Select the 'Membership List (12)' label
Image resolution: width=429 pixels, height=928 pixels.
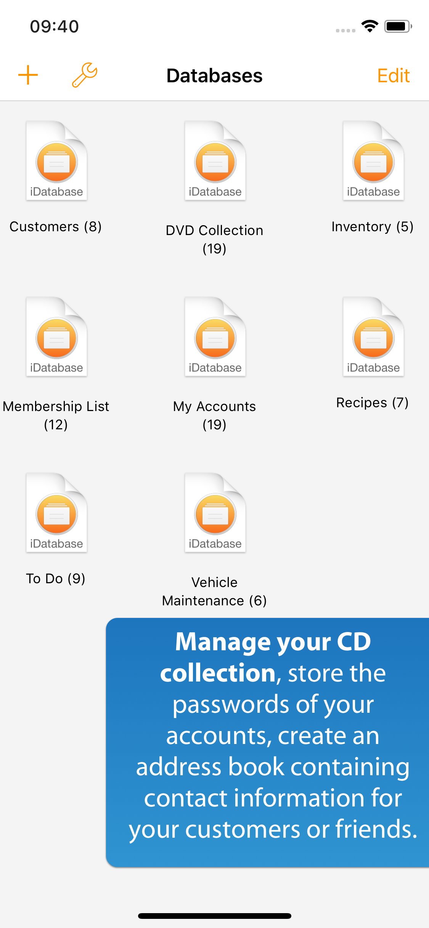coord(56,416)
